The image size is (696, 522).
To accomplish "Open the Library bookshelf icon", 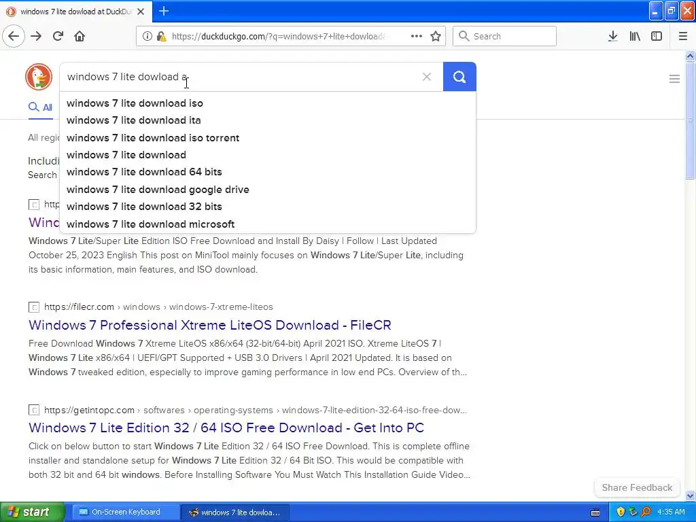I will [635, 37].
